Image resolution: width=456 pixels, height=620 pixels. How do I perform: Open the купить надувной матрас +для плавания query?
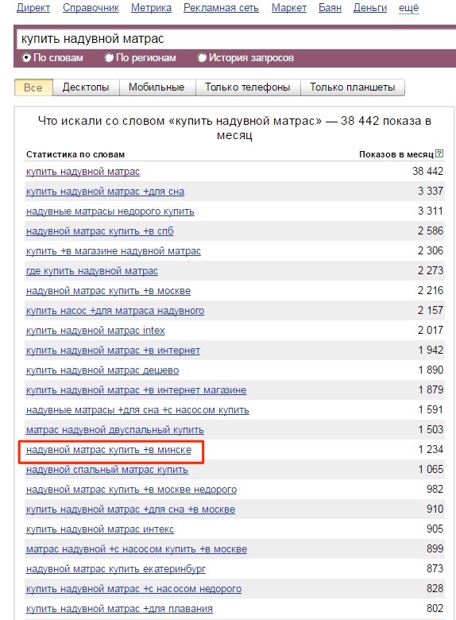[x=119, y=609]
